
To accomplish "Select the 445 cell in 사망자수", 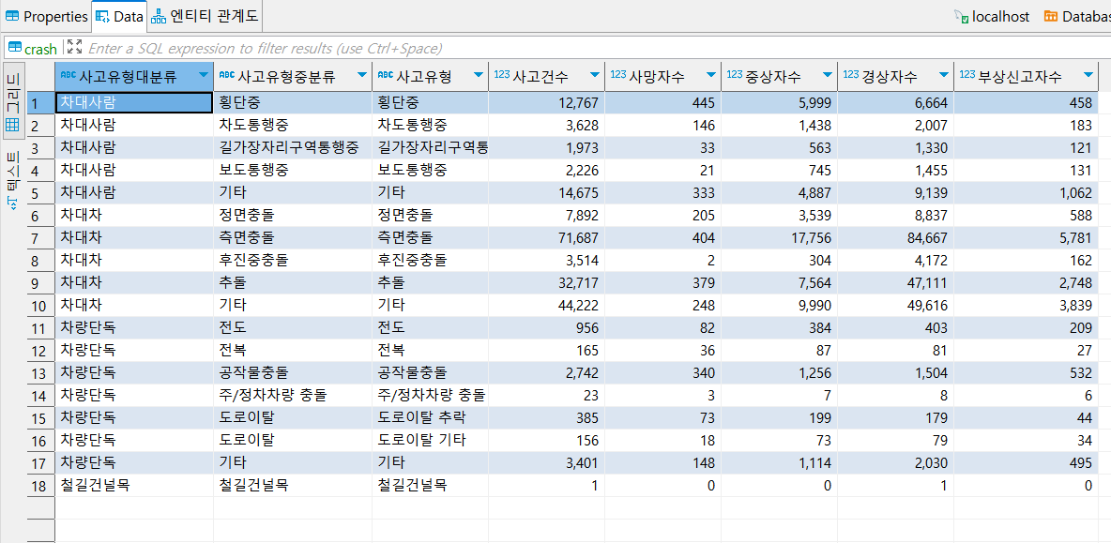I will pos(663,102).
